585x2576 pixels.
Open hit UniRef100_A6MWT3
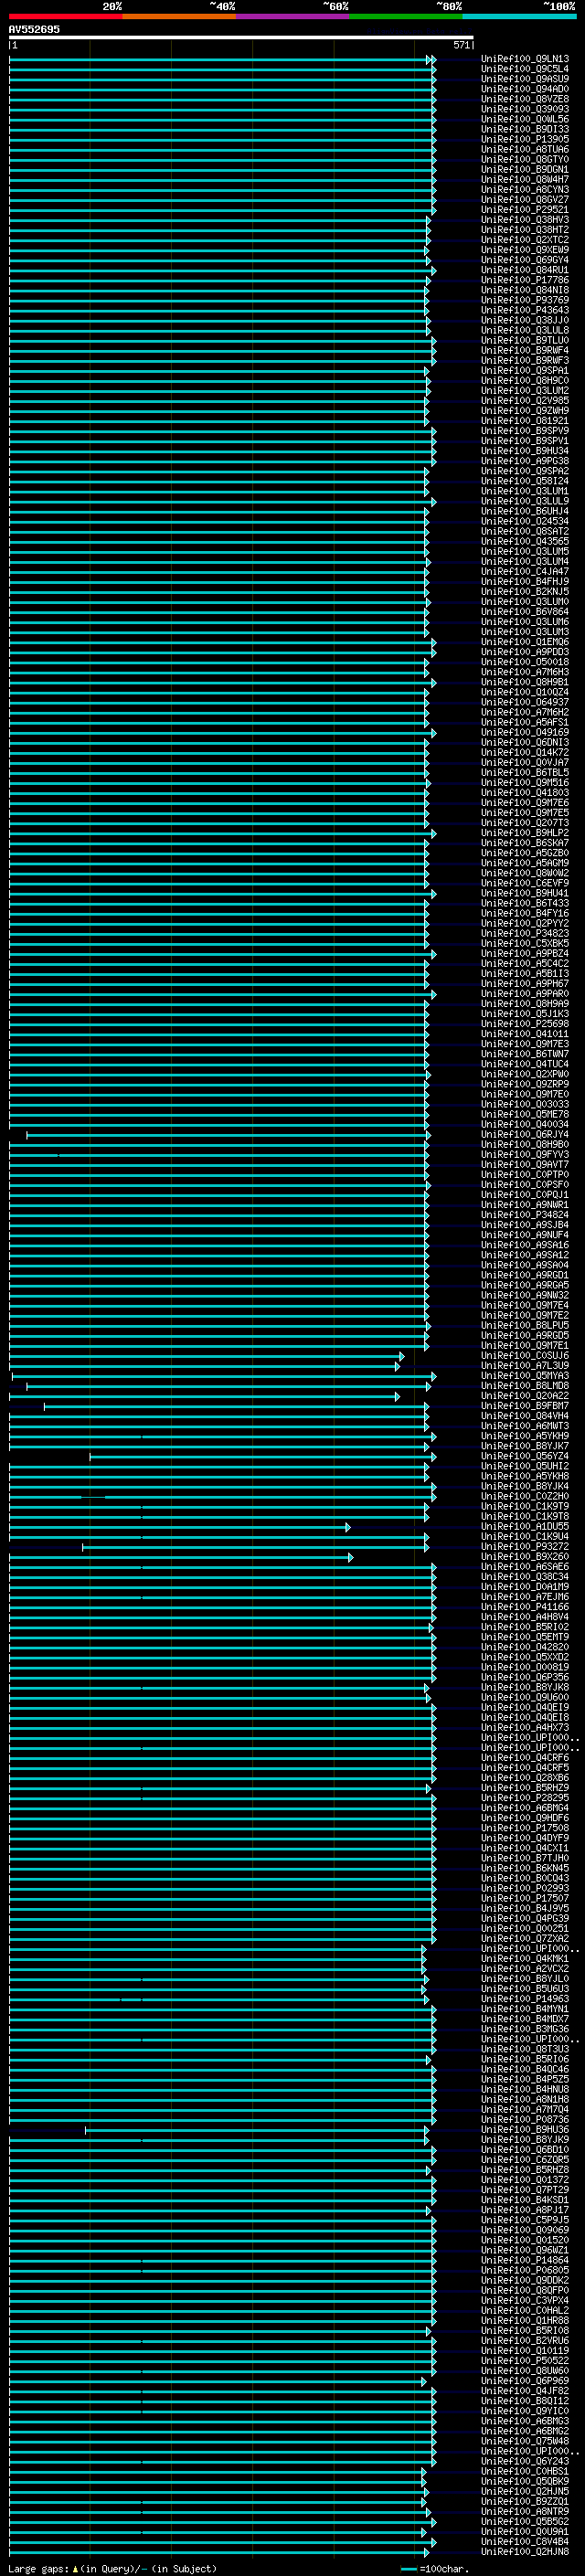point(525,1426)
